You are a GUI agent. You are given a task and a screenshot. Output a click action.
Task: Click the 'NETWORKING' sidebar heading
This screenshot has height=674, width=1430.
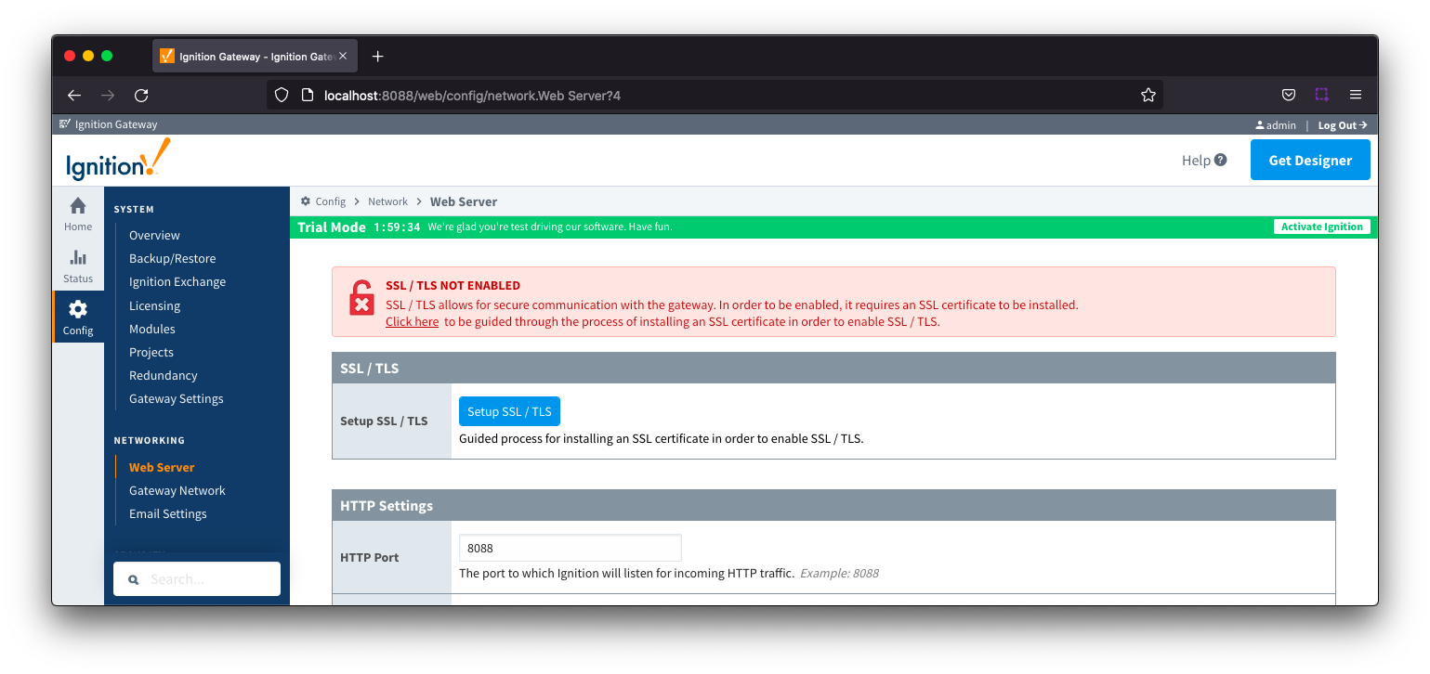point(150,441)
